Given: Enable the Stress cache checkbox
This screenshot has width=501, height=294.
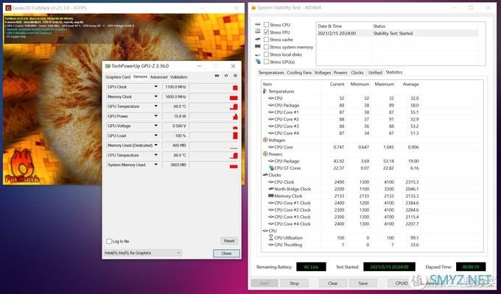Looking at the screenshot, I should coord(266,39).
